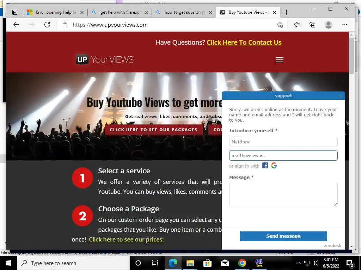Screen dimensions: 361x270
Task: Open a new tab with the plus button
Action: click(x=286, y=12)
